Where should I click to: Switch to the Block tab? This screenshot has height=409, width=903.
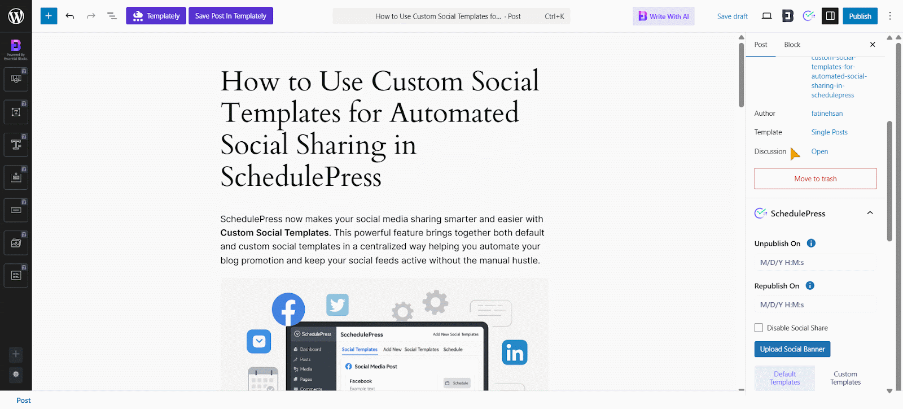(792, 45)
